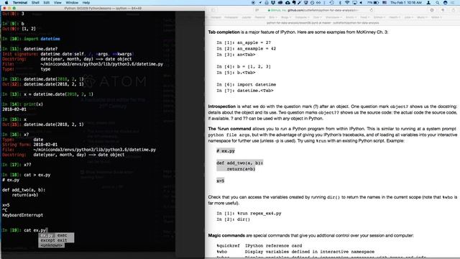460x259 pixels.
Task: Open the Shell menu
Action: click(35, 2)
